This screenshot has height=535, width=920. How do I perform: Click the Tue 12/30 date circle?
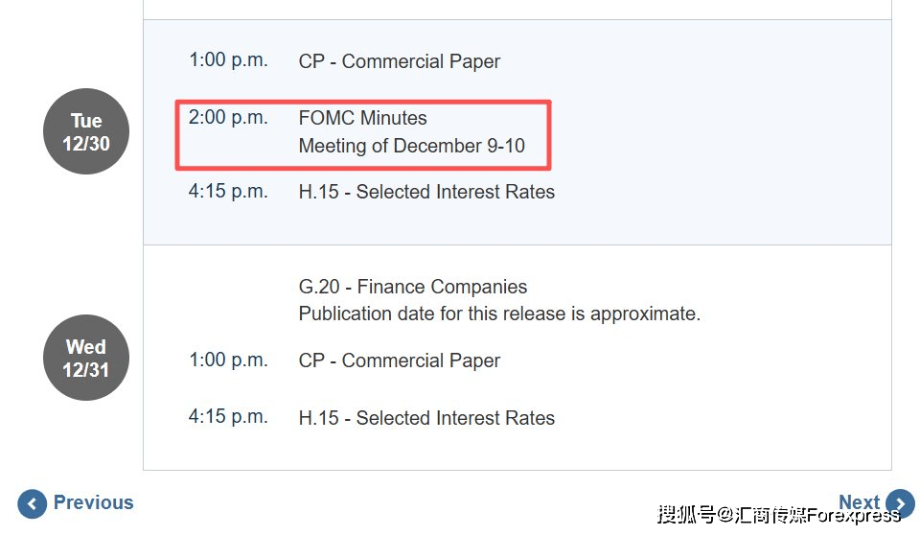coord(86,132)
